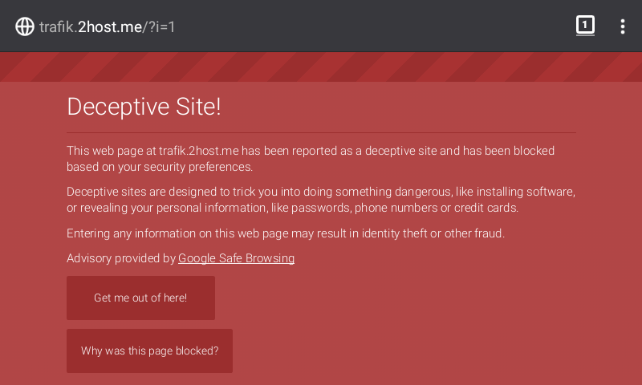This screenshot has width=642, height=385.
Task: Click the 'Get me out of here!' button
Action: pyautogui.click(x=140, y=298)
